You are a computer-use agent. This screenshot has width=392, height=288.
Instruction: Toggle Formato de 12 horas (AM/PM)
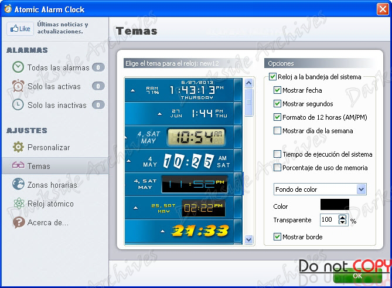click(x=277, y=117)
